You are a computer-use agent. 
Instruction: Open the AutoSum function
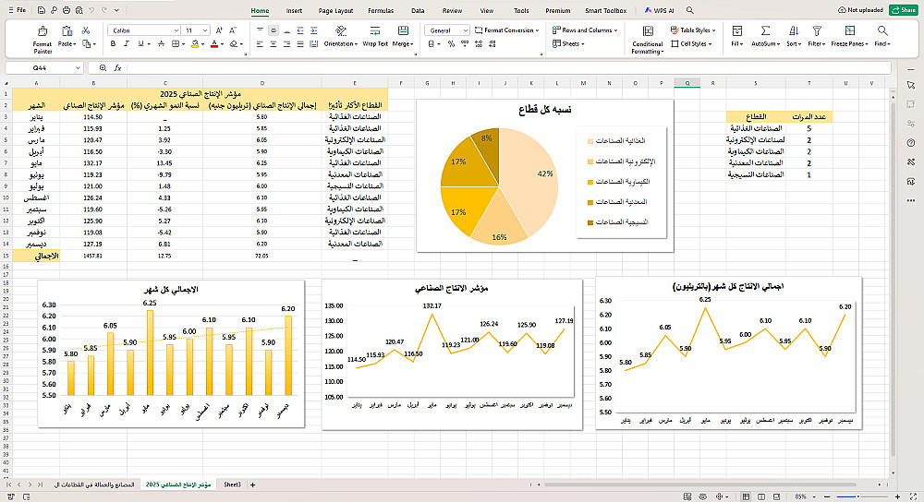coord(763,32)
